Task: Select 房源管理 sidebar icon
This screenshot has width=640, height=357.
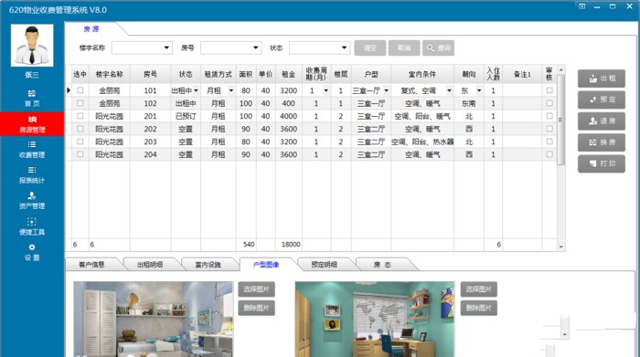Action: pyautogui.click(x=32, y=119)
